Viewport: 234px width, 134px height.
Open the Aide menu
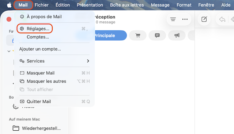[226, 5]
